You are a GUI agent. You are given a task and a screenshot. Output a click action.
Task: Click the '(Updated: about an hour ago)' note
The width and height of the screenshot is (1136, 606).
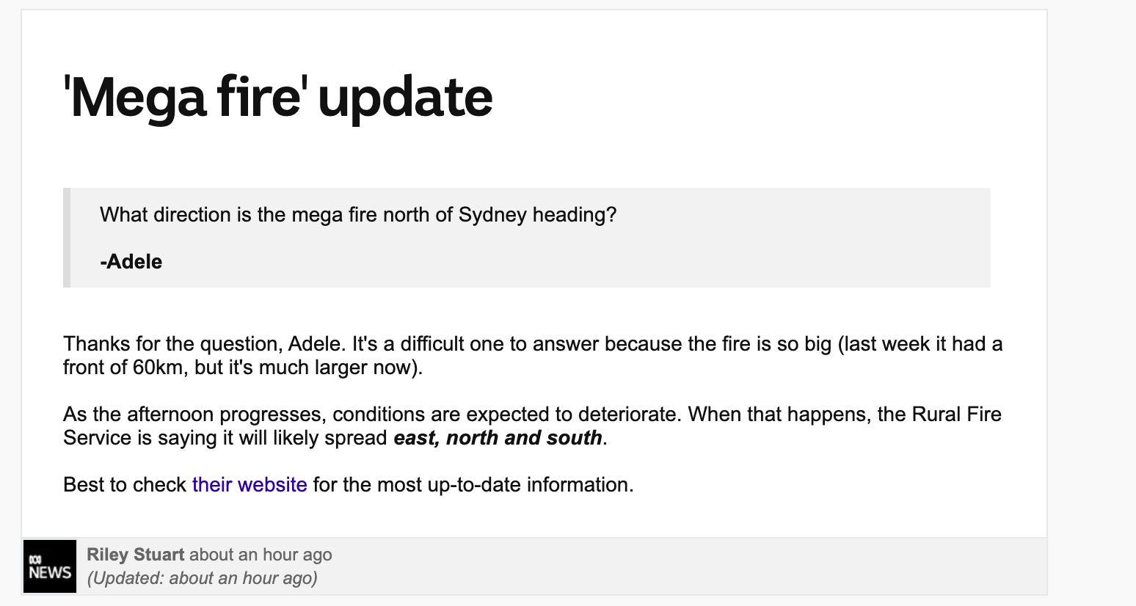click(x=202, y=578)
